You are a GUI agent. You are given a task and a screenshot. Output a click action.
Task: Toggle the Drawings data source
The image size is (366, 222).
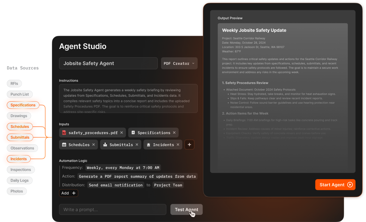[x=19, y=115]
